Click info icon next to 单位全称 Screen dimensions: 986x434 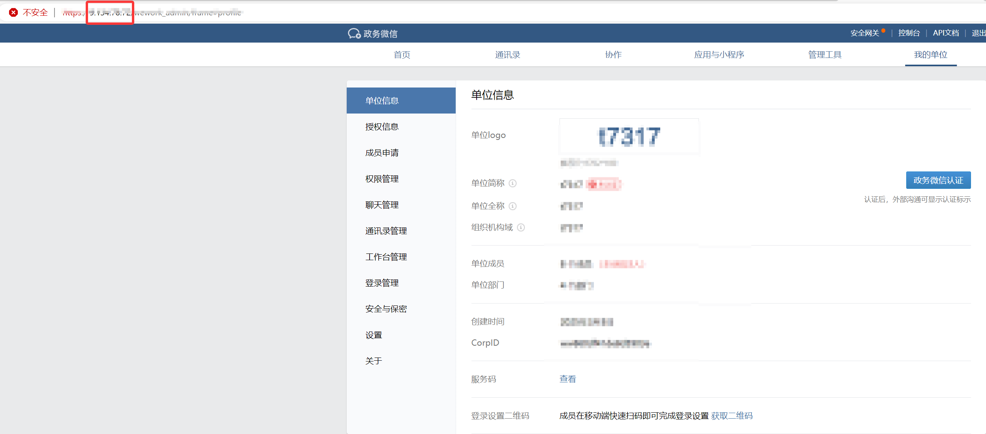513,206
